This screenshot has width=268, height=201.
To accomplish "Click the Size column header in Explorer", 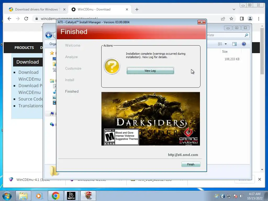I will (x=225, y=52).
